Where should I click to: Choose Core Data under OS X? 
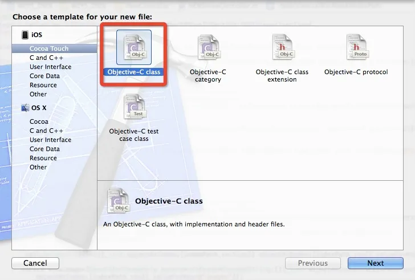tap(44, 149)
